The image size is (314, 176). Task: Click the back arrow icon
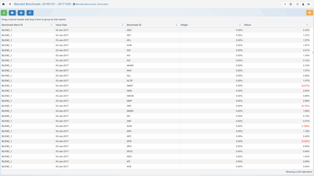pyautogui.click(x=285, y=4)
